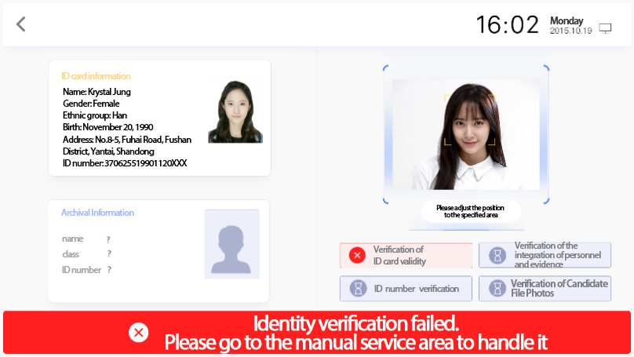Click the white X icon in the red failure banner
The height and width of the screenshot is (357, 634).
click(x=139, y=333)
